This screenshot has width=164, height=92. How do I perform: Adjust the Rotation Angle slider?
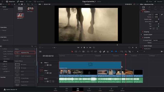click(158, 19)
